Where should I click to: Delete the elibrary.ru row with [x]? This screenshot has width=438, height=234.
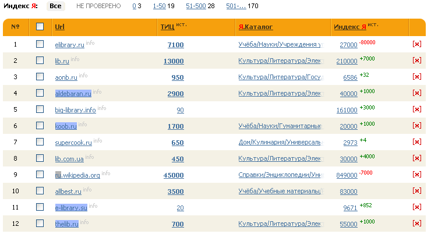(x=416, y=44)
